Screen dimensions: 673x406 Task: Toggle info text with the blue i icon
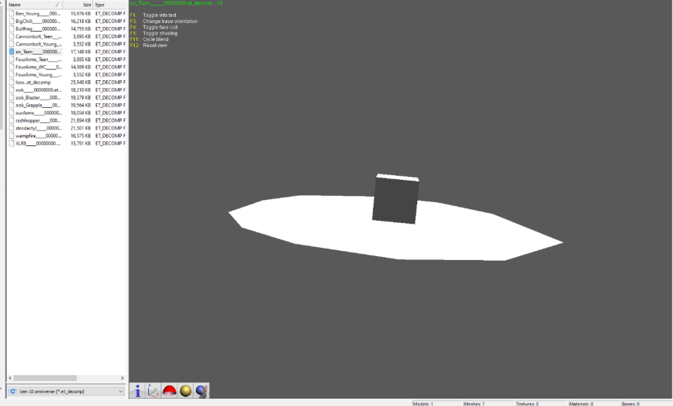137,391
